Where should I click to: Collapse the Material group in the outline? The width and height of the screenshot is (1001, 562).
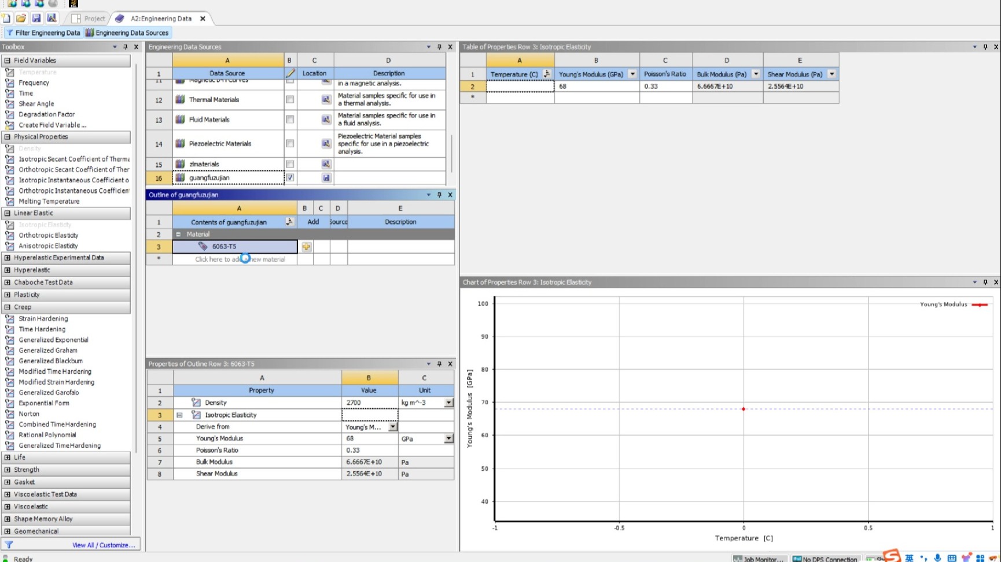(178, 234)
